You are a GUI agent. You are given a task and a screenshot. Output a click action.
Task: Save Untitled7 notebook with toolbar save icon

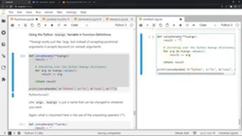(x=141, y=25)
